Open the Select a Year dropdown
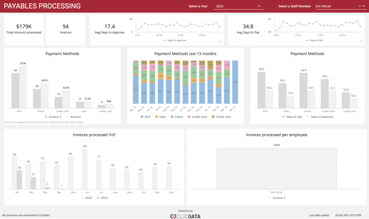Screen dimensions: 369x219 coord(238,6)
